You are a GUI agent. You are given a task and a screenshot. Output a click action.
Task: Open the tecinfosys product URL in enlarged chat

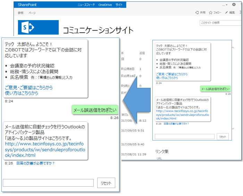(45, 150)
